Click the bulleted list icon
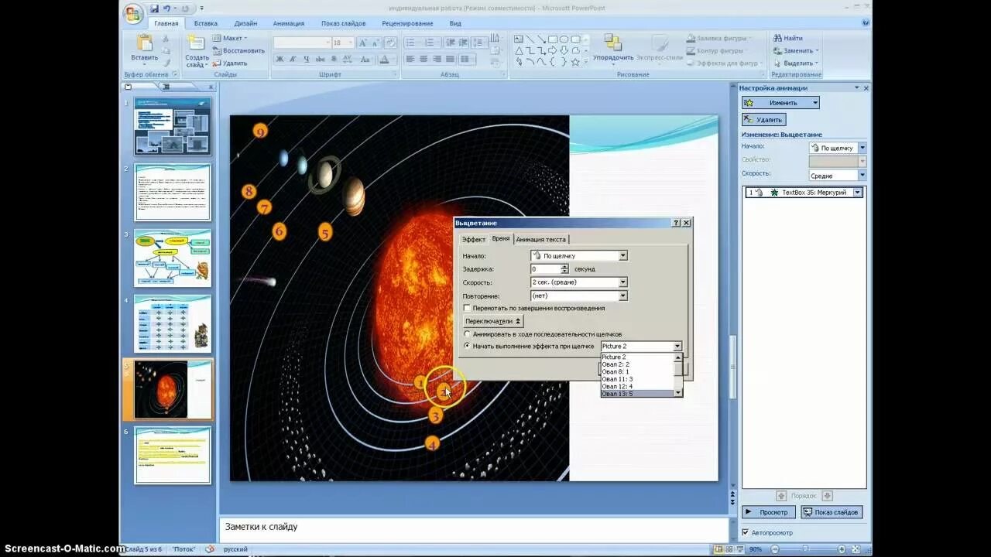The image size is (991, 557). [410, 43]
